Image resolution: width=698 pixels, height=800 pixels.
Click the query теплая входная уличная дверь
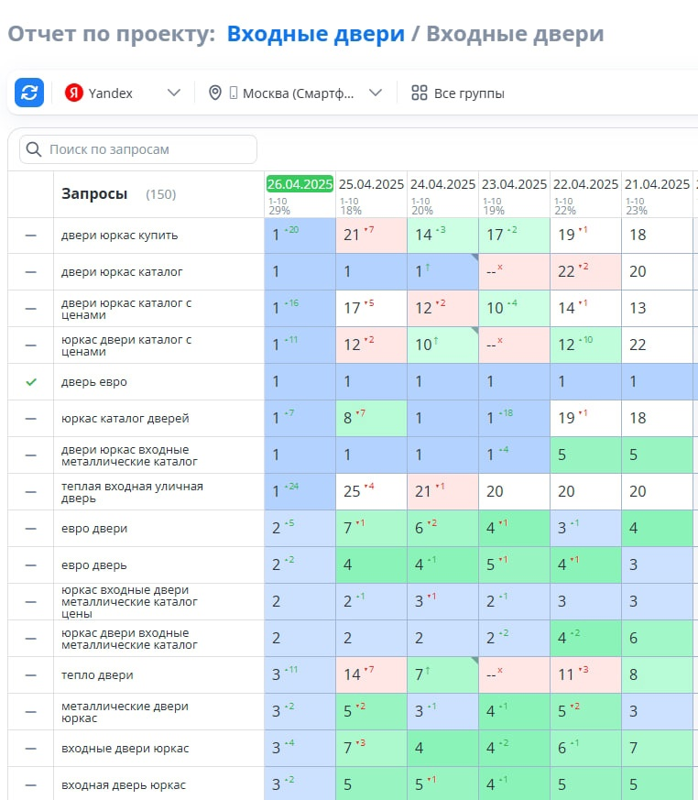[132, 492]
